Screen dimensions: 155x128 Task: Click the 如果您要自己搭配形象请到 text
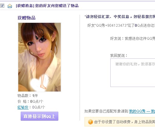tap(106, 111)
